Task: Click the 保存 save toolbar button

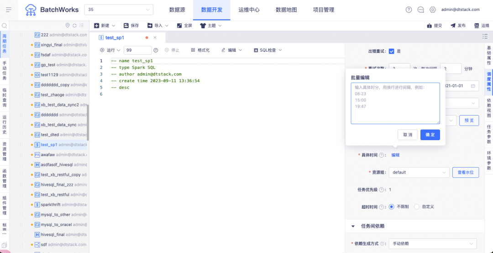Action: pos(131,26)
